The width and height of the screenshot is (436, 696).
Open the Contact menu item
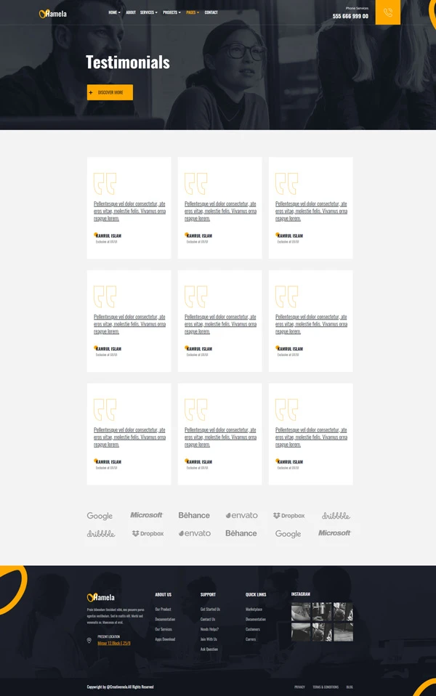[211, 12]
